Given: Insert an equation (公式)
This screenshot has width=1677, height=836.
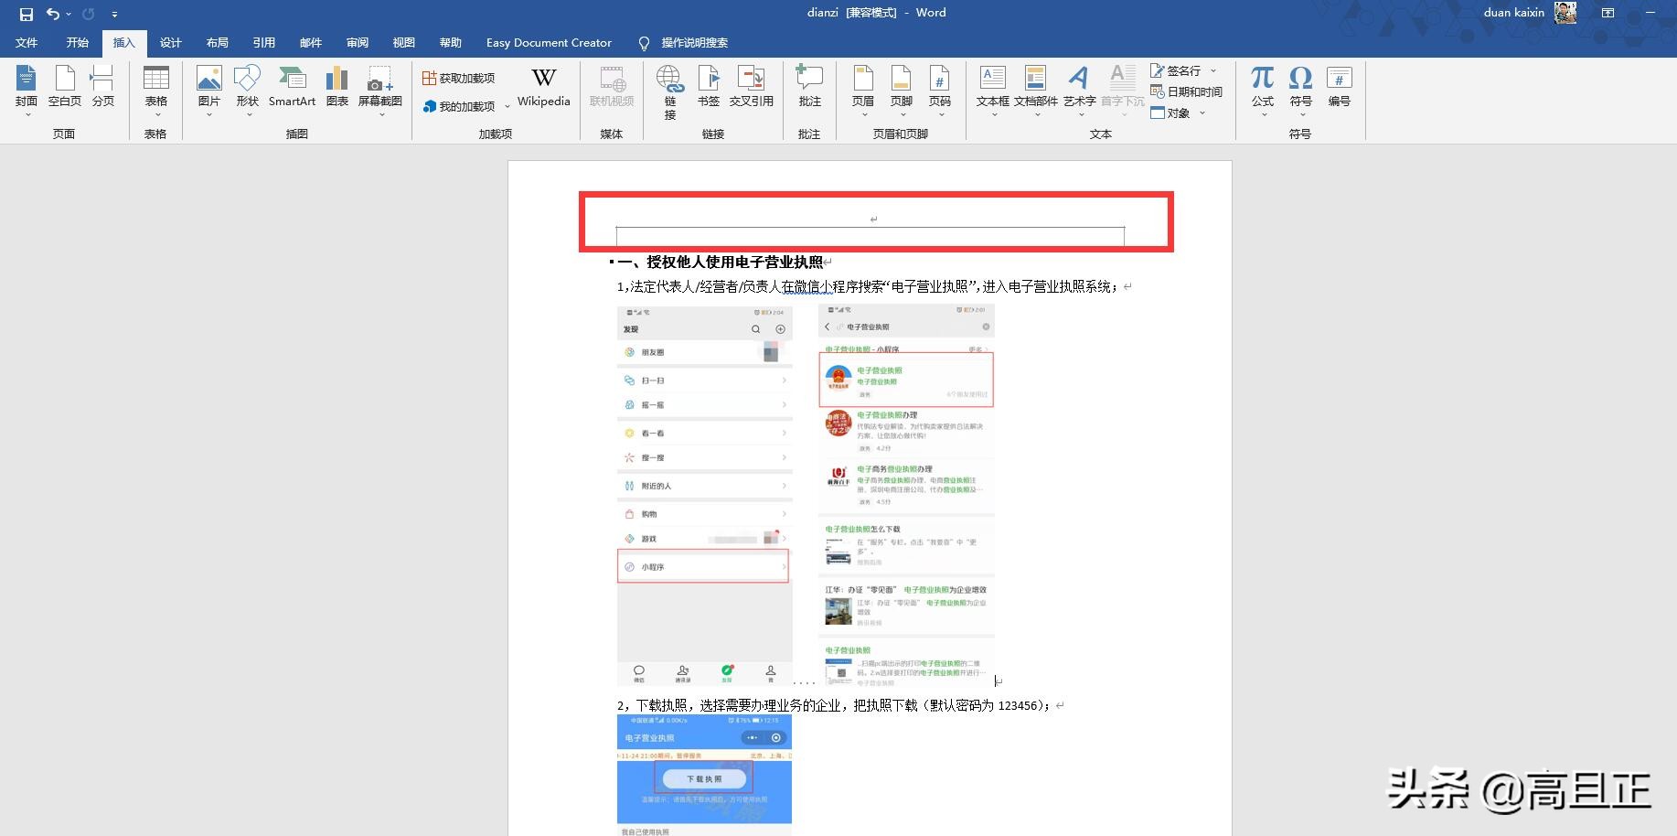Looking at the screenshot, I should [1263, 87].
